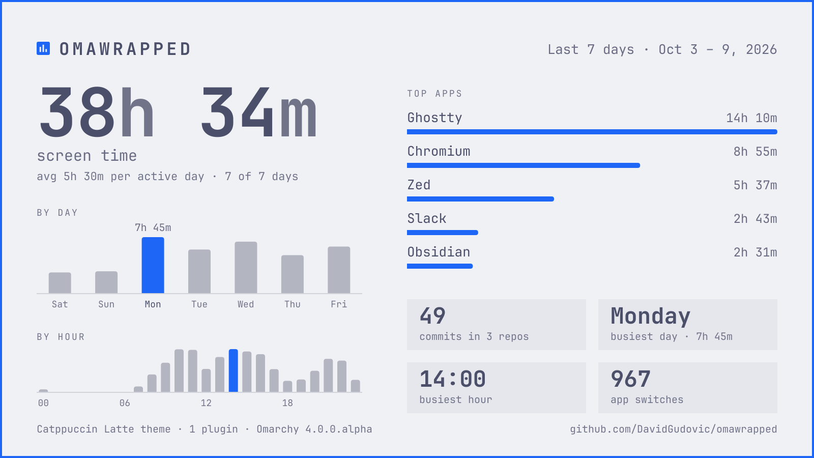Click the blue OMAWRAPPED bar-chart logo icon
This screenshot has height=458, width=814.
tap(43, 48)
